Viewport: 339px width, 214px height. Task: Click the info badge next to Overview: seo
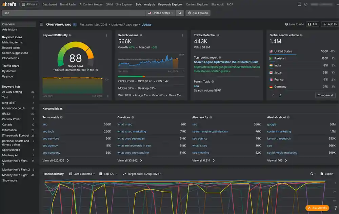75,24
